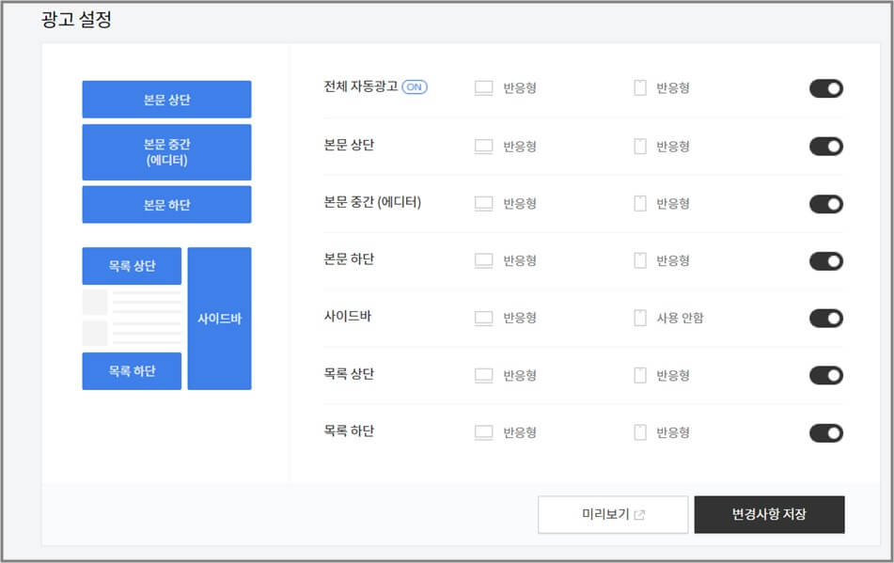Toggle off the 사이드바 switch
894x563 pixels.
click(824, 318)
